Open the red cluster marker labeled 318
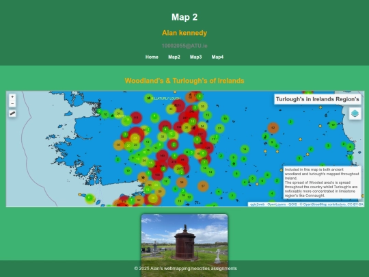This screenshot has width=369, height=277. click(174, 162)
